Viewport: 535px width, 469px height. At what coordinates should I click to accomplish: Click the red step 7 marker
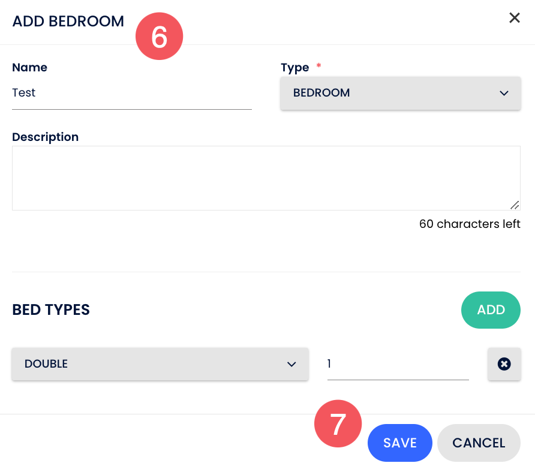338,425
